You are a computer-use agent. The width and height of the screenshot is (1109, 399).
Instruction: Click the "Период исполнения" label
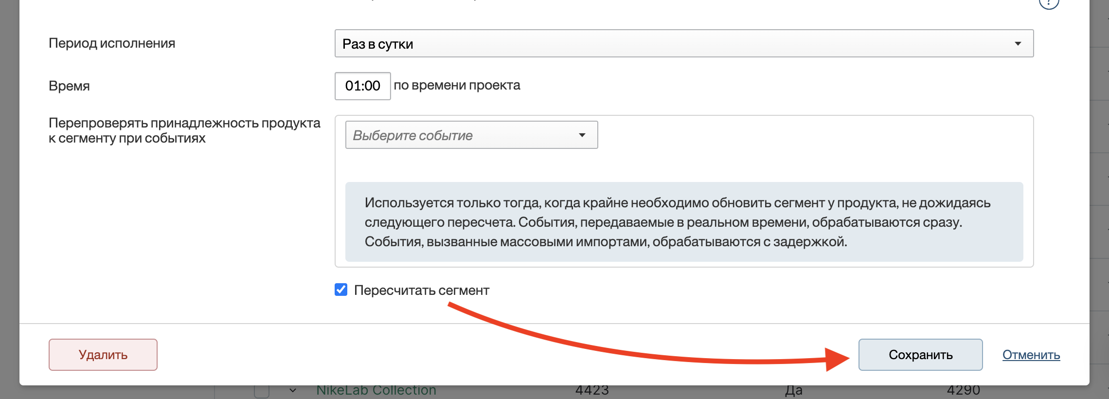112,43
